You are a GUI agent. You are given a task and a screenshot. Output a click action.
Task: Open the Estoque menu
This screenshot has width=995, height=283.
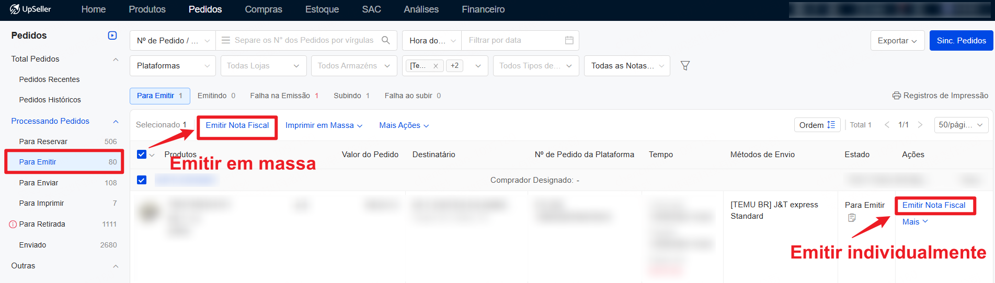(322, 9)
